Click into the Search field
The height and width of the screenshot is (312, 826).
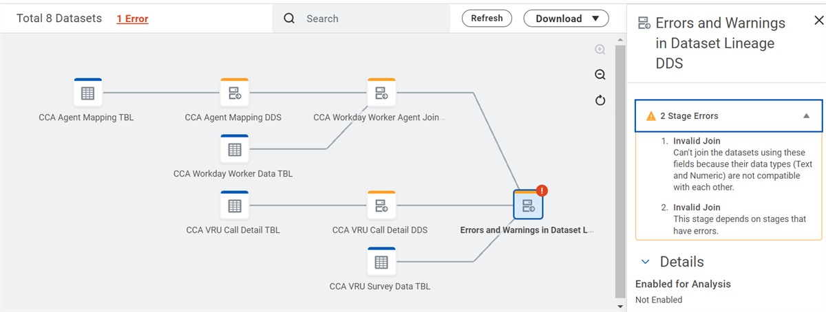pos(361,19)
